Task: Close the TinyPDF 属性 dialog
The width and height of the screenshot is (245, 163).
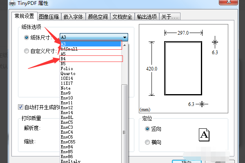Action: click(x=228, y=2)
